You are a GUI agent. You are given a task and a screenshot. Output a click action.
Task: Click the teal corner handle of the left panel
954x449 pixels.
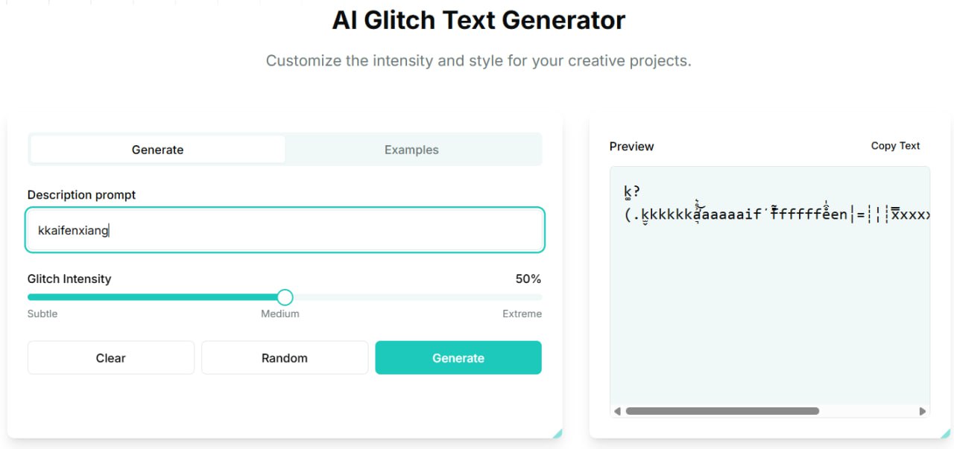(x=557, y=433)
